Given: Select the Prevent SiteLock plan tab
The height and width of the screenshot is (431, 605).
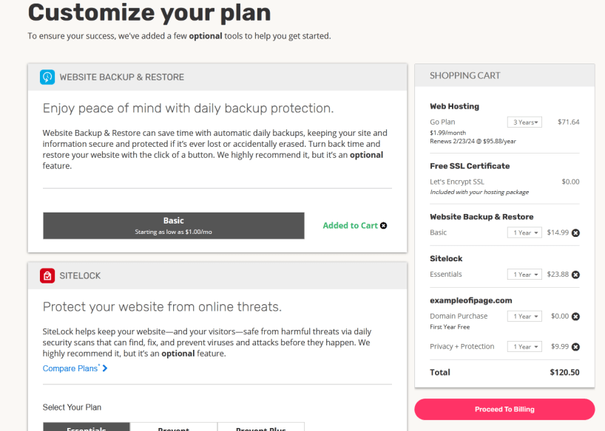Looking at the screenshot, I should pyautogui.click(x=174, y=427).
